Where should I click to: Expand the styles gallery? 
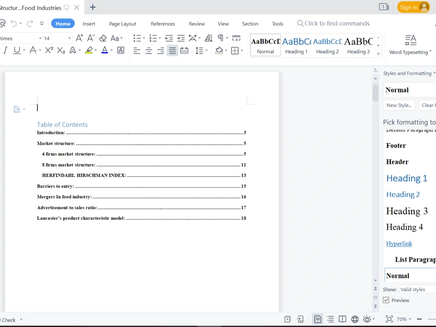(x=378, y=54)
